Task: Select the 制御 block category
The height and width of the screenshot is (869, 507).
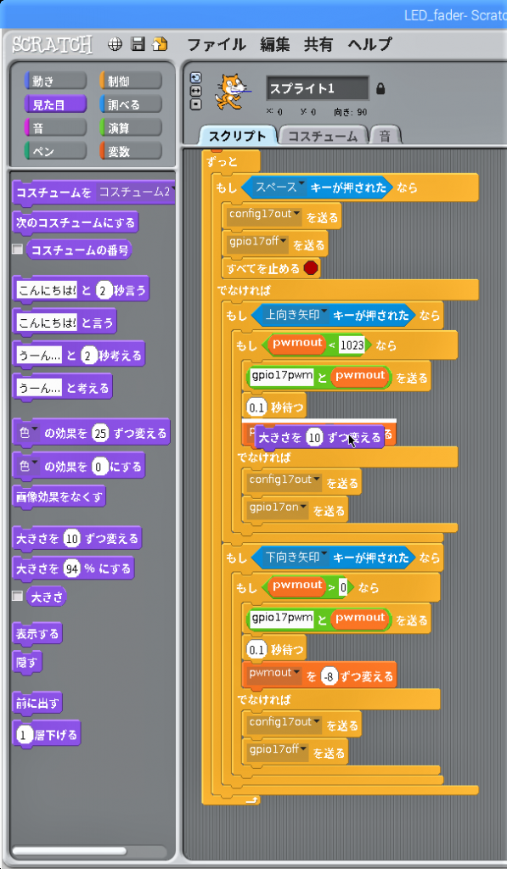Action: [x=131, y=81]
